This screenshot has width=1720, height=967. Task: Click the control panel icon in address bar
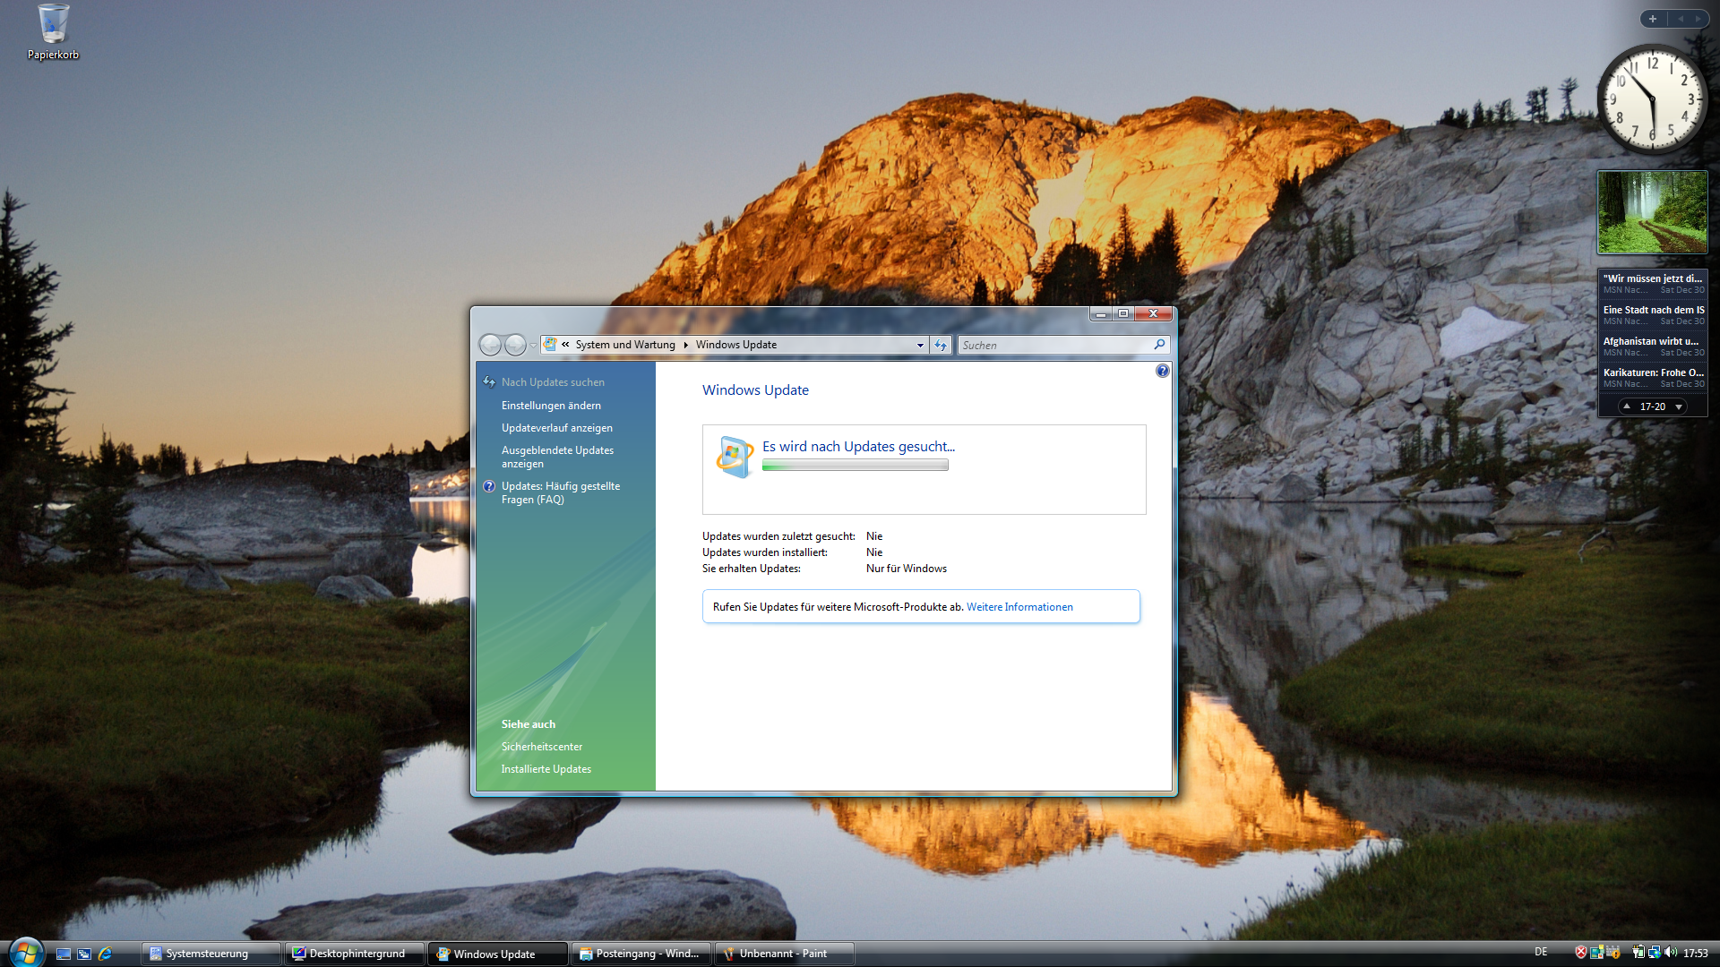[x=550, y=344]
